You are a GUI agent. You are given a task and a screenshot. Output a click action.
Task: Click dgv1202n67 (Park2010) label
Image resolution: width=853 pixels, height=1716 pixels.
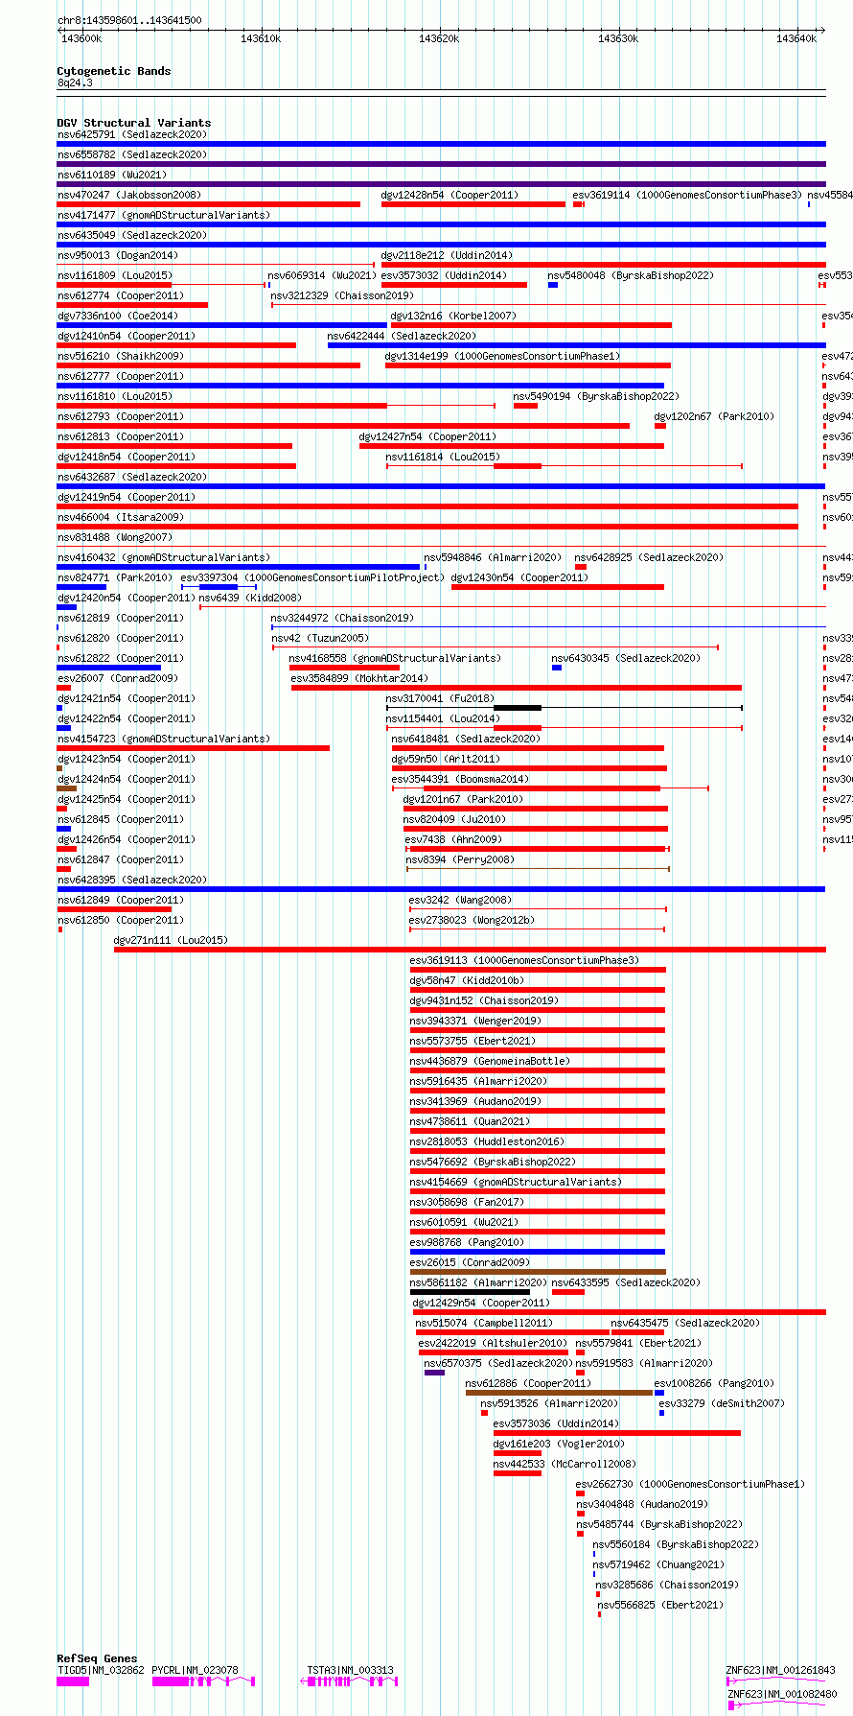714,416
